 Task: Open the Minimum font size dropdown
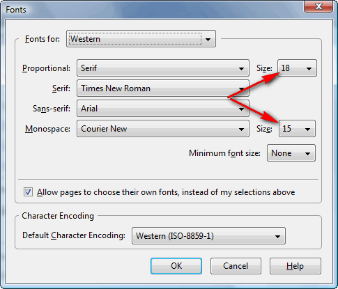click(x=291, y=153)
